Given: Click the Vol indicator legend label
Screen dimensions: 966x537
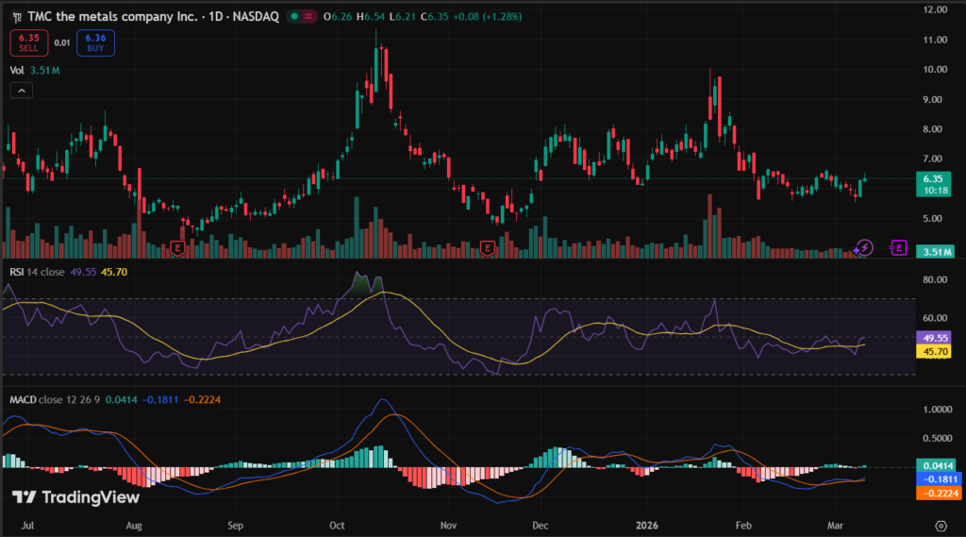Looking at the screenshot, I should (17, 70).
